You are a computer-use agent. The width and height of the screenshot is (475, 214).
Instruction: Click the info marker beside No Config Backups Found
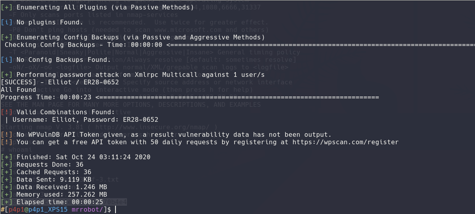[7, 60]
